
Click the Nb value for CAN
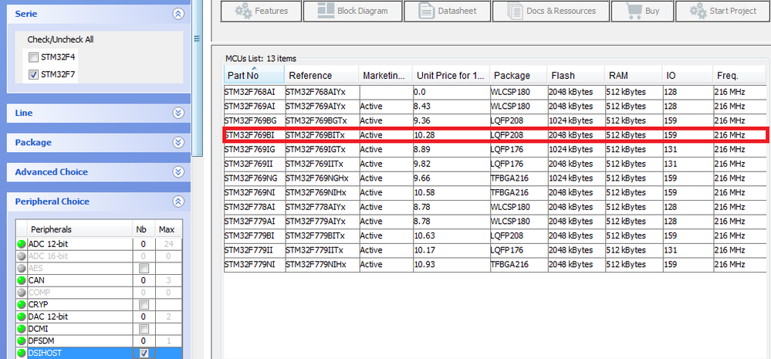144,280
